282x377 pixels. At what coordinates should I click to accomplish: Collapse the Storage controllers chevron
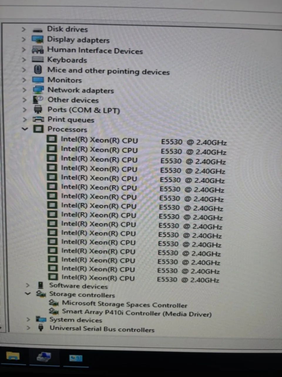(x=28, y=293)
